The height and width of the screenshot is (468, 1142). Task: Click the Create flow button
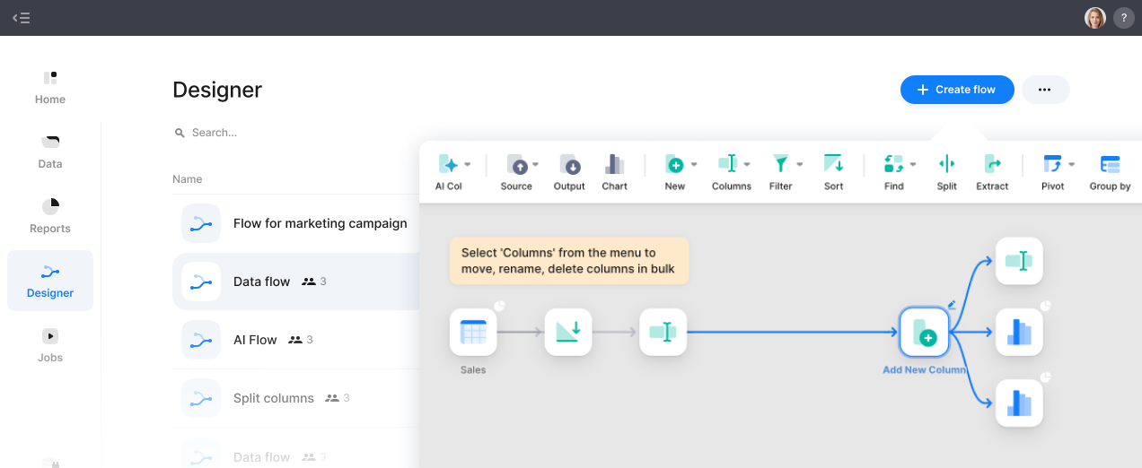[956, 90]
